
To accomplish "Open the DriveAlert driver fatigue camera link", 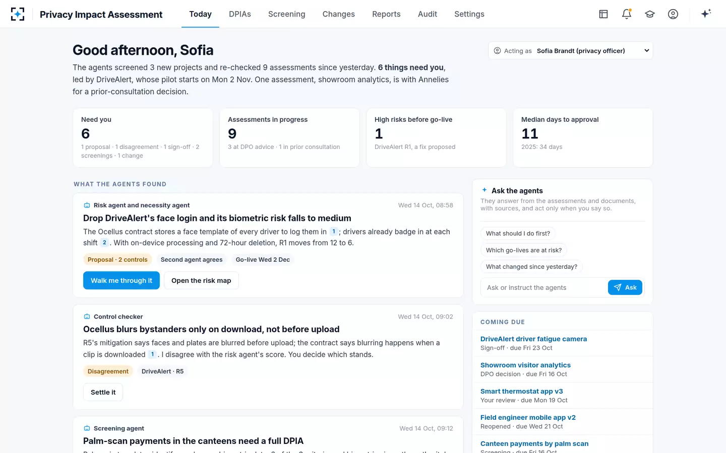I will [533, 339].
